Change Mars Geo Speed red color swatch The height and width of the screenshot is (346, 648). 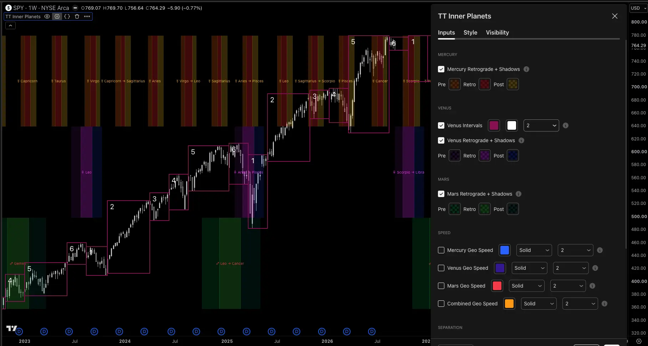(x=497, y=286)
